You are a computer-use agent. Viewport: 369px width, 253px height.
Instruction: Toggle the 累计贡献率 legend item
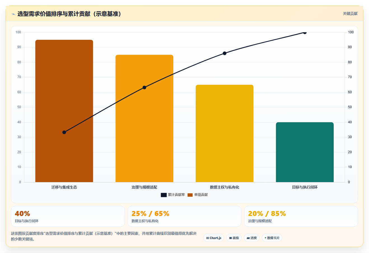pyautogui.click(x=173, y=195)
